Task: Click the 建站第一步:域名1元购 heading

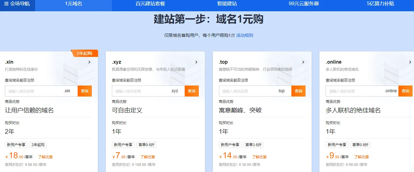Action: point(209,19)
